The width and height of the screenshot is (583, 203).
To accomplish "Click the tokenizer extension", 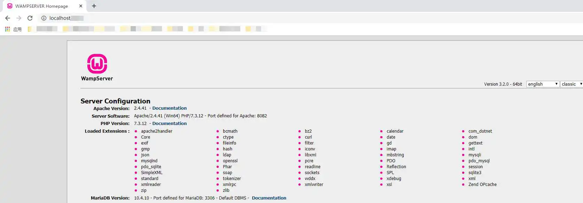I will pos(232,179).
